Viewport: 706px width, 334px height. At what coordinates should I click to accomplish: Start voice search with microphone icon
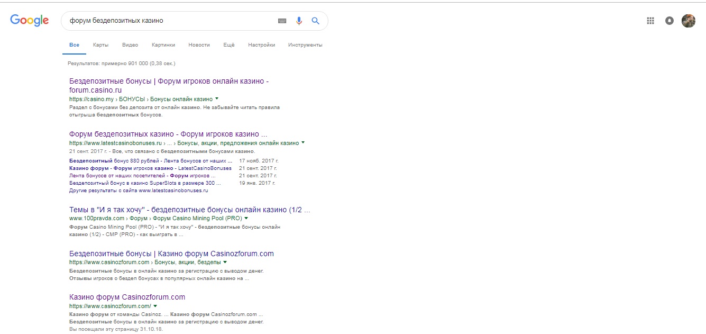click(x=299, y=21)
